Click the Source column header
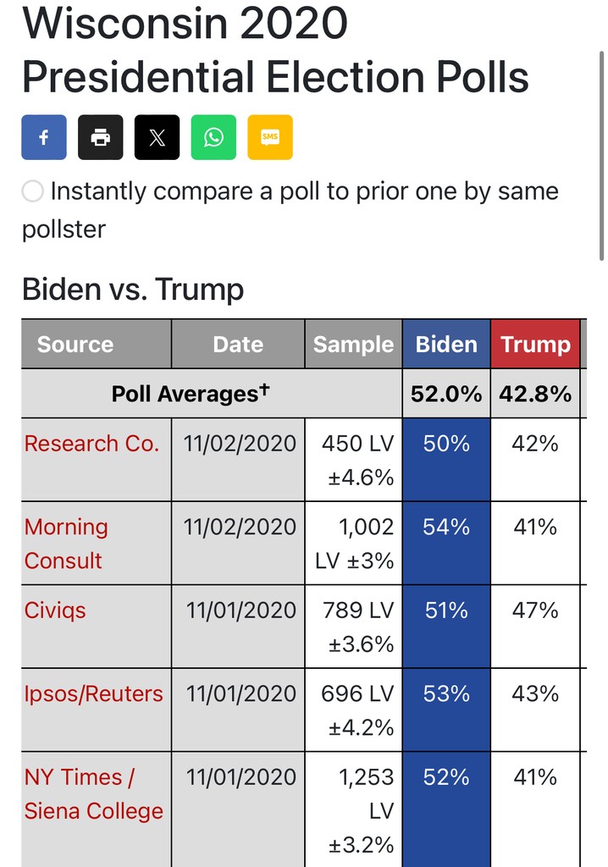The image size is (608, 867). (97, 344)
